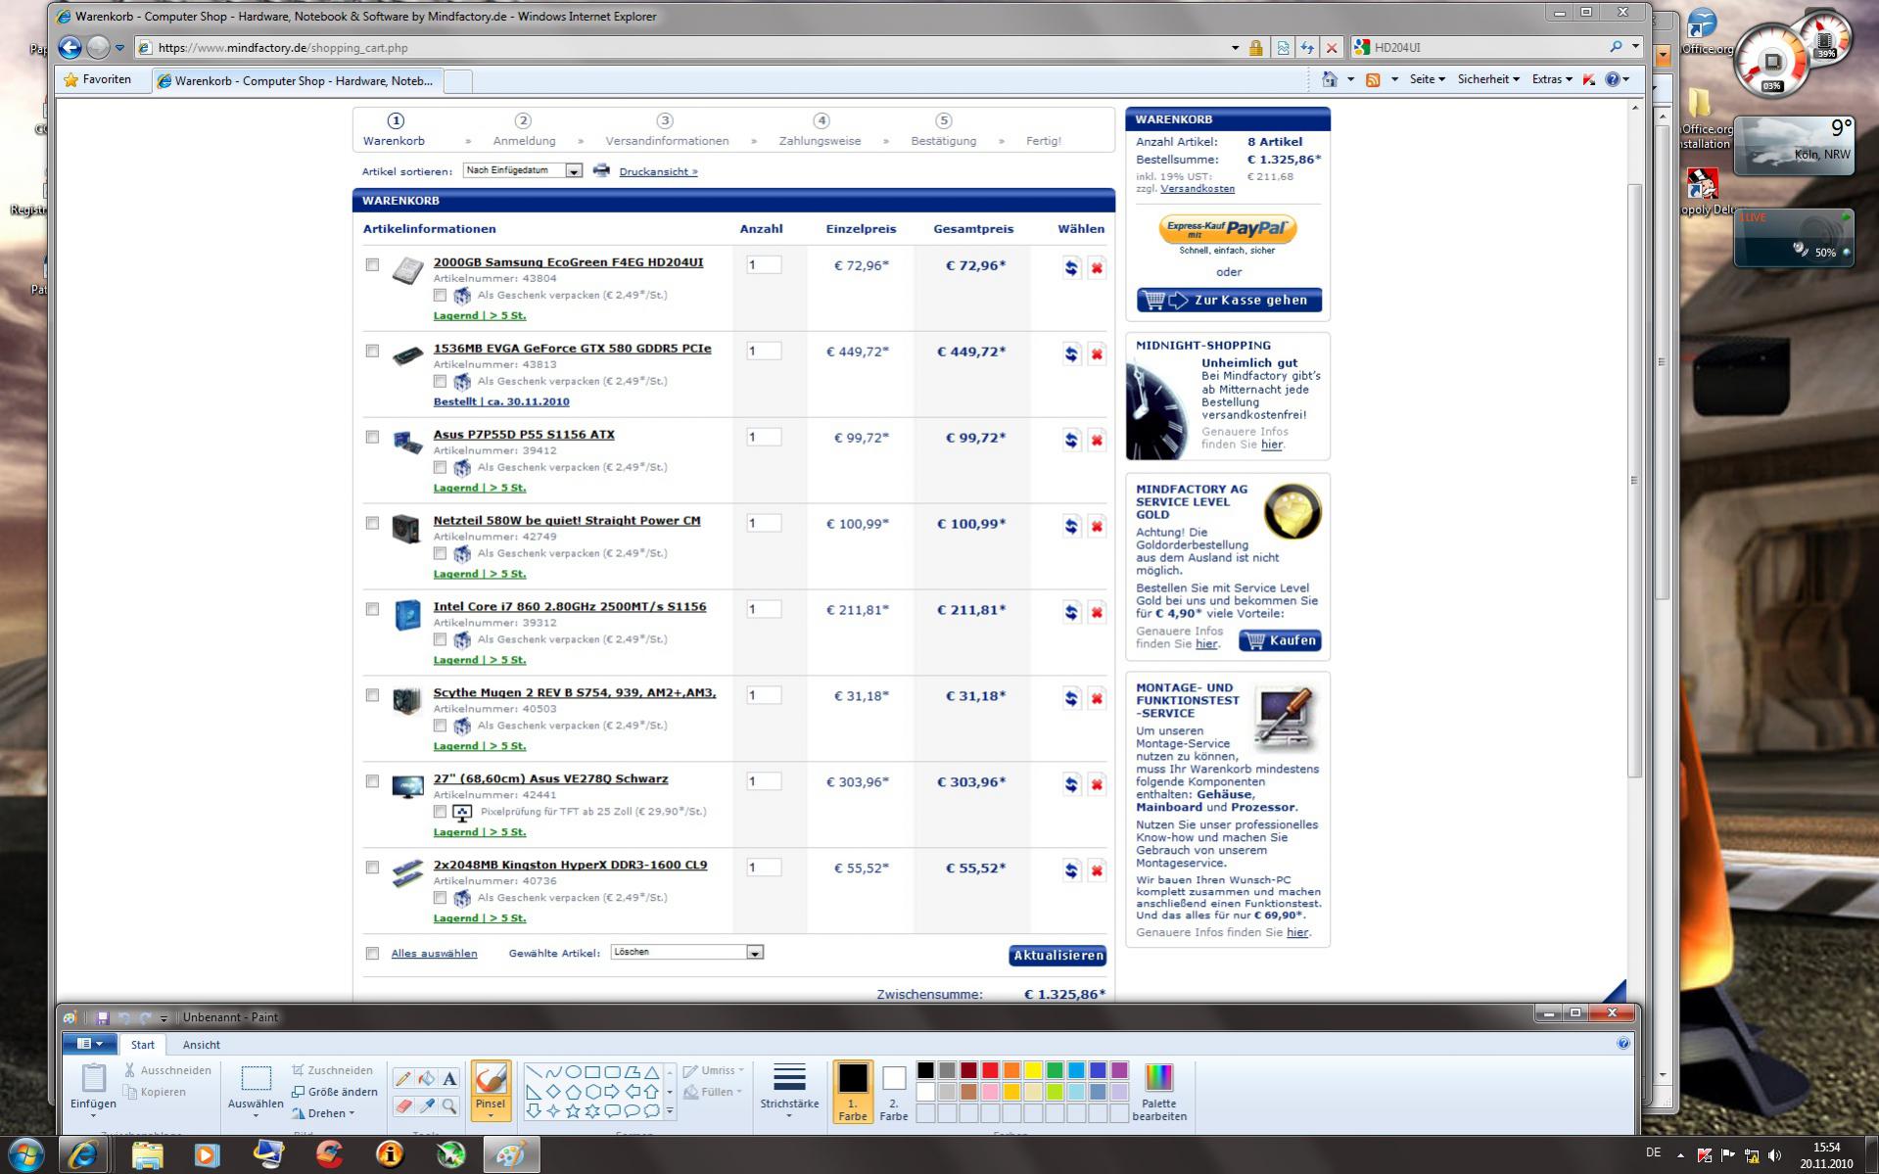Select the color picker tool in Paint
This screenshot has width=1879, height=1174.
(x=426, y=1105)
